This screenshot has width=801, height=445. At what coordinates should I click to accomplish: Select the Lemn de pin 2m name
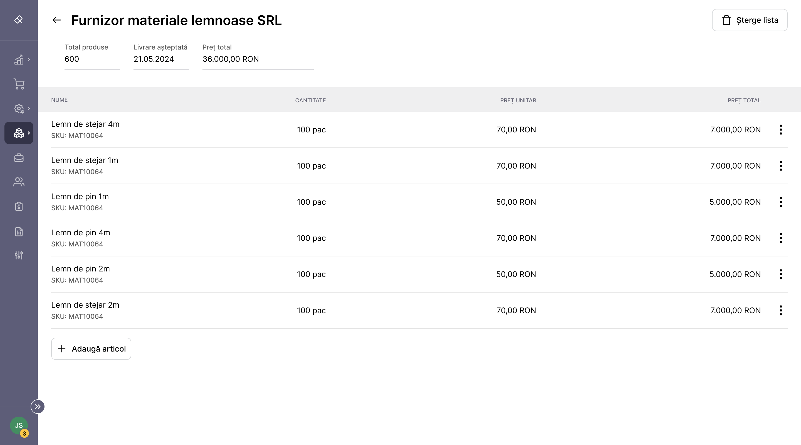coord(80,268)
